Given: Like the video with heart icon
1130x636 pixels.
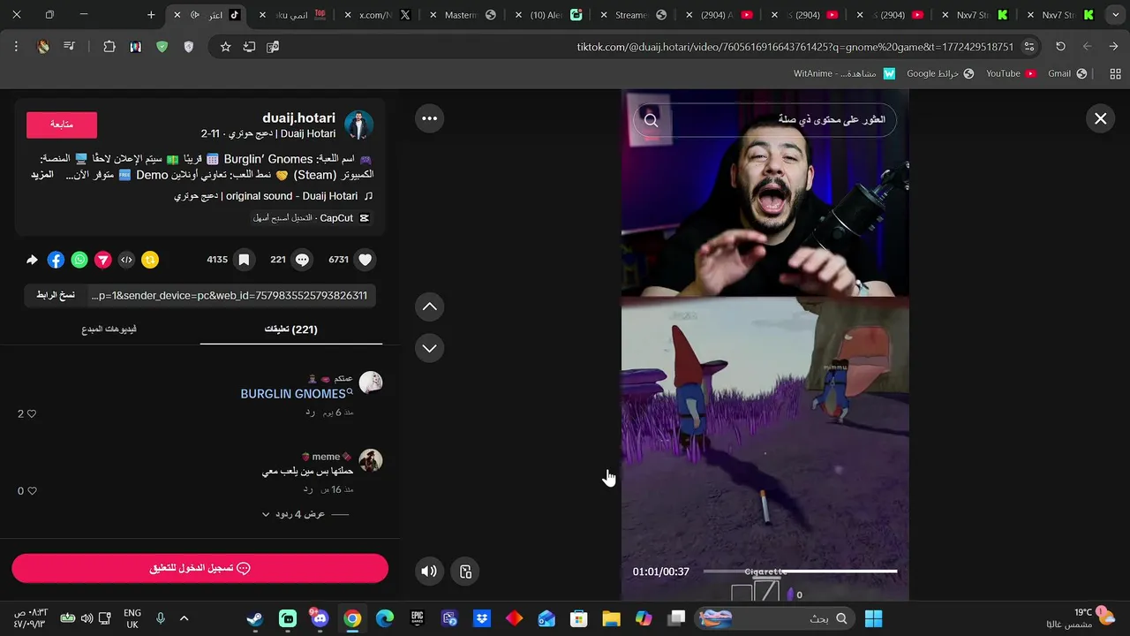Looking at the screenshot, I should (365, 260).
